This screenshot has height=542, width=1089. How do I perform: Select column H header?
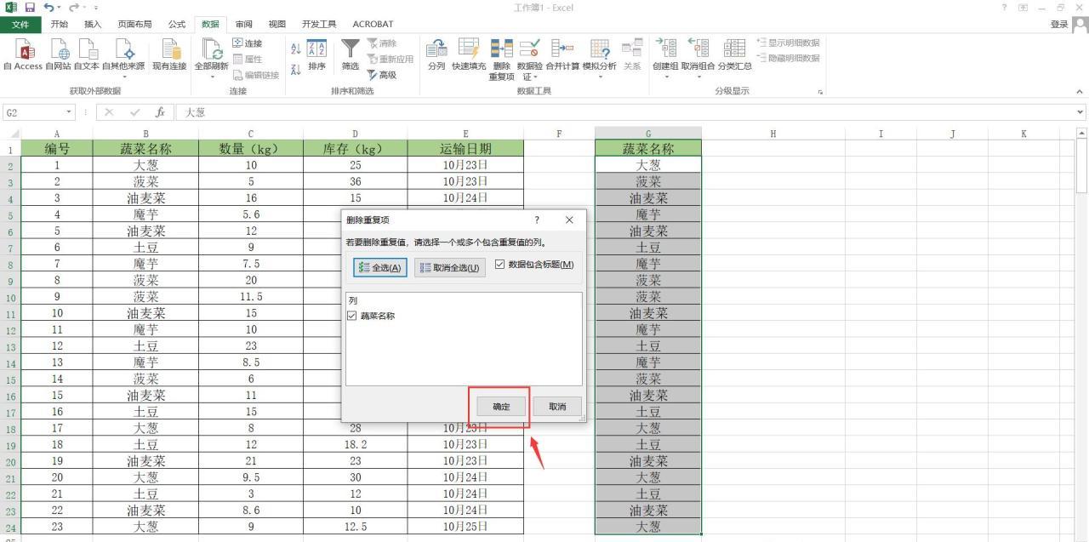tap(773, 134)
